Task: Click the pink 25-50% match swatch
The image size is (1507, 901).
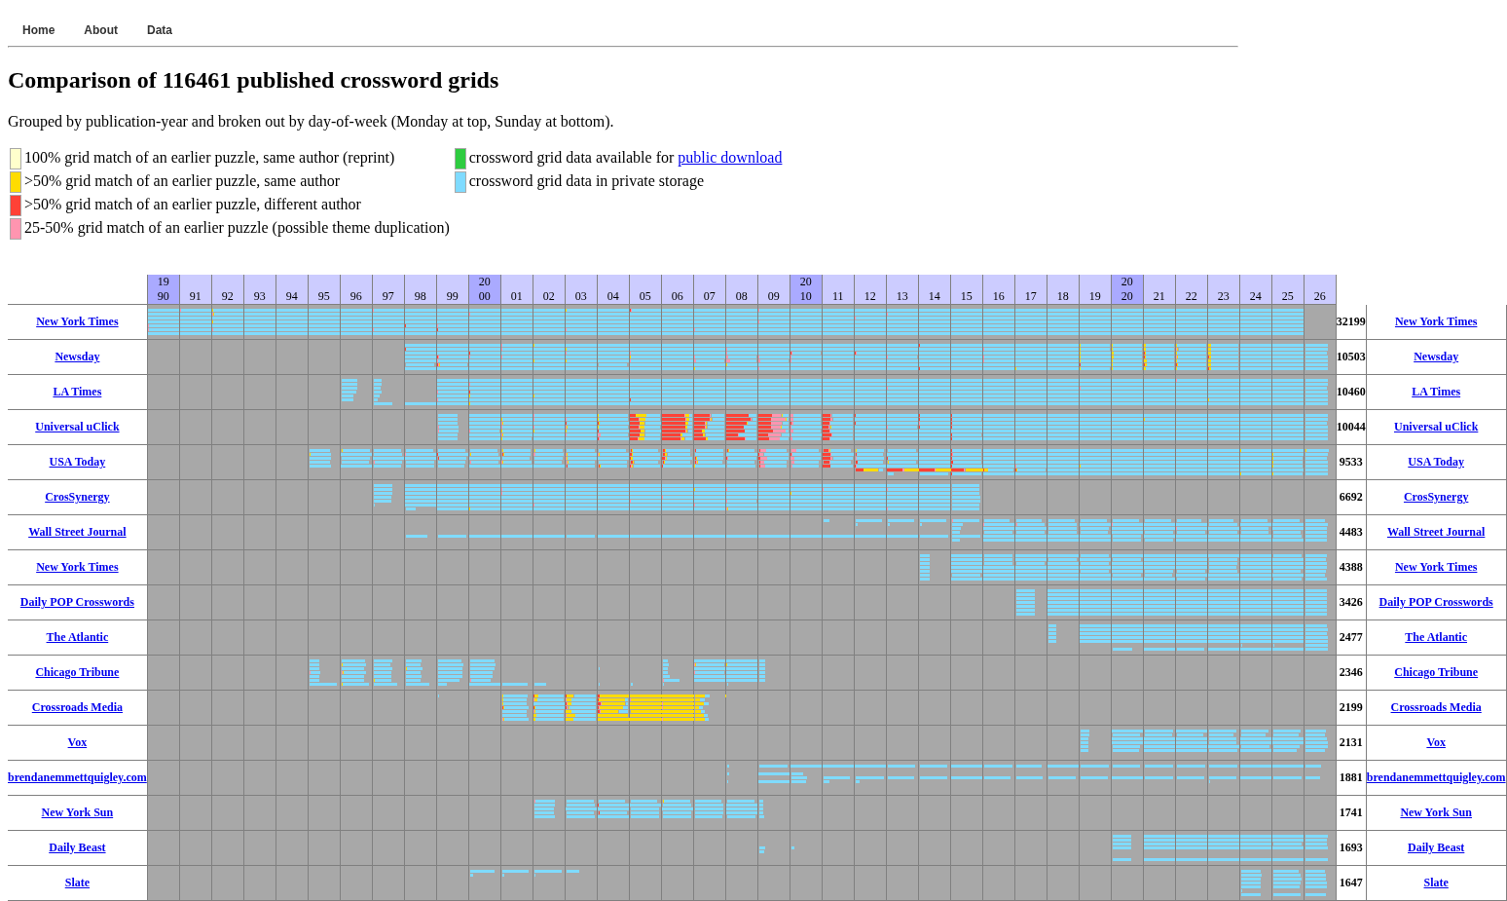Action: [x=16, y=229]
